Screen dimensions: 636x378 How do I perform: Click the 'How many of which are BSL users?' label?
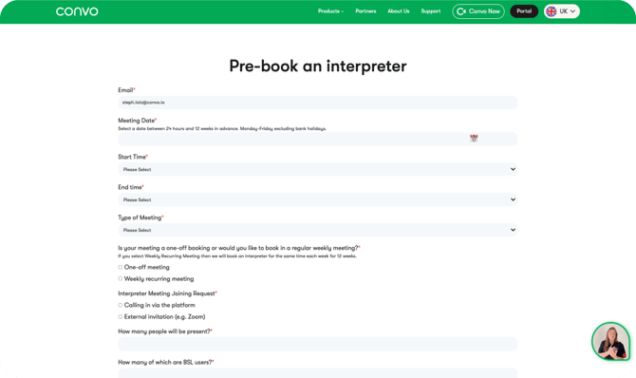pos(166,362)
